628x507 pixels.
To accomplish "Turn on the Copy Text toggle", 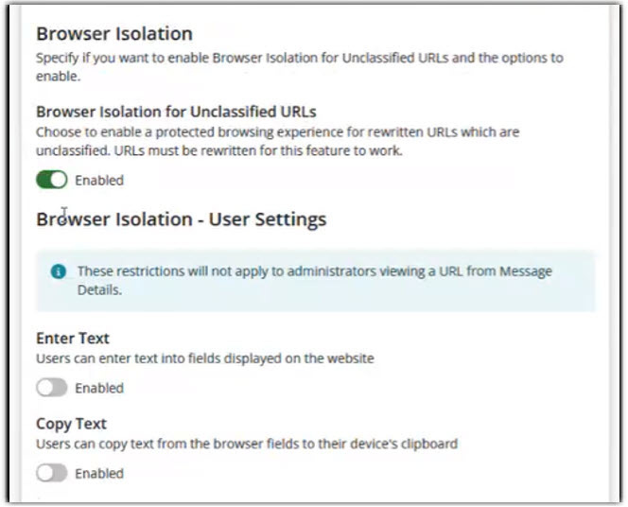I will point(52,473).
